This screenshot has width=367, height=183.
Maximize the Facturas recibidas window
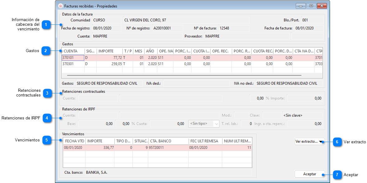tap(311, 6)
